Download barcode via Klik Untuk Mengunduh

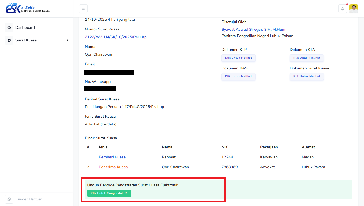(x=109, y=193)
